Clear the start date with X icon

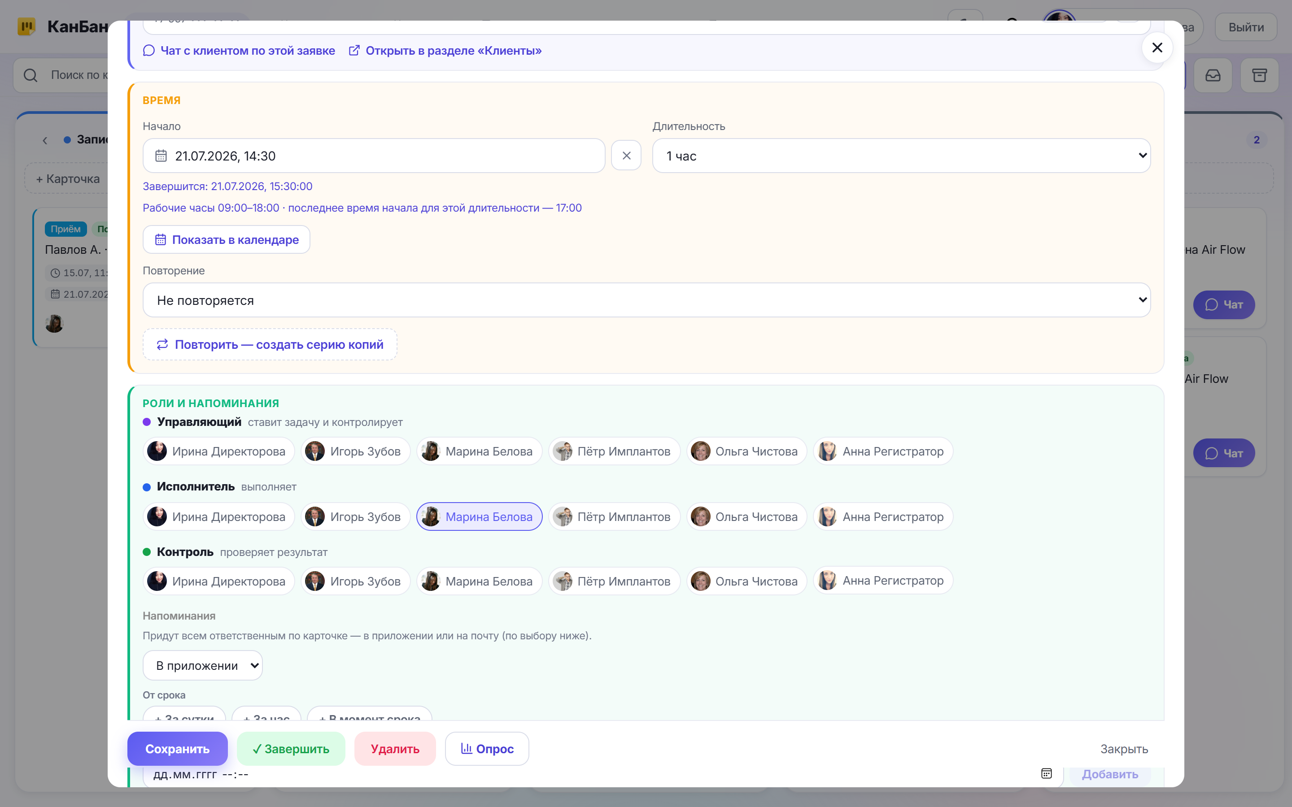[626, 155]
